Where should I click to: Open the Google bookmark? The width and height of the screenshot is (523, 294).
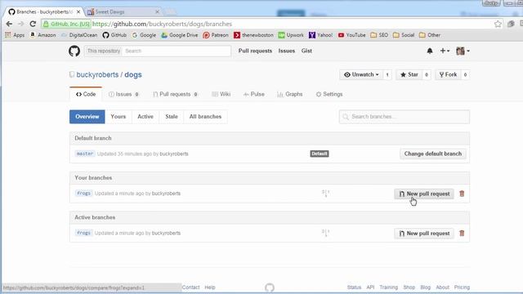[144, 35]
